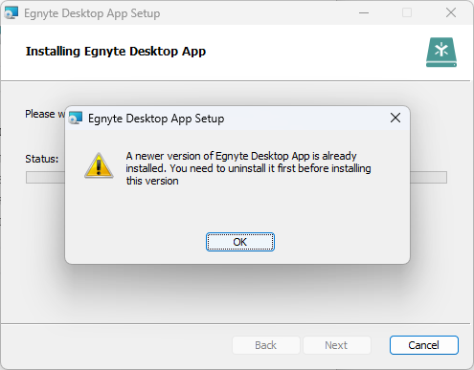The width and height of the screenshot is (474, 370).
Task: Click OK in the warning dialog
Action: 240,242
